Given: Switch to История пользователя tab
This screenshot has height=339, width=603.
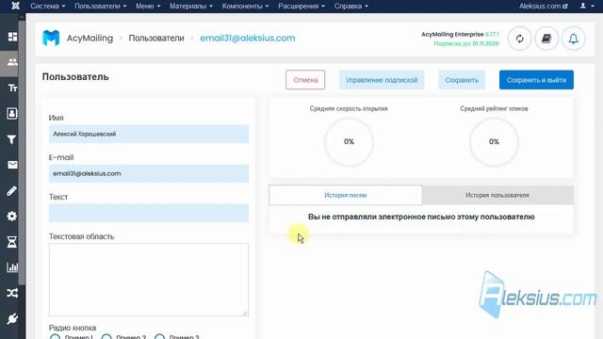Looking at the screenshot, I should 497,195.
